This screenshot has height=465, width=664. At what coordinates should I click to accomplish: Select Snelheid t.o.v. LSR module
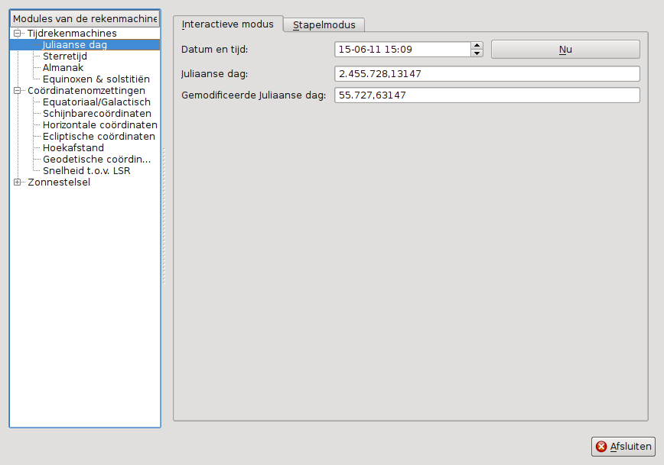coord(86,171)
